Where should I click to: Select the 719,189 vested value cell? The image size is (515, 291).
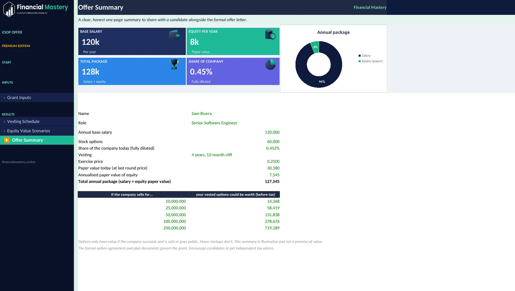272,228
